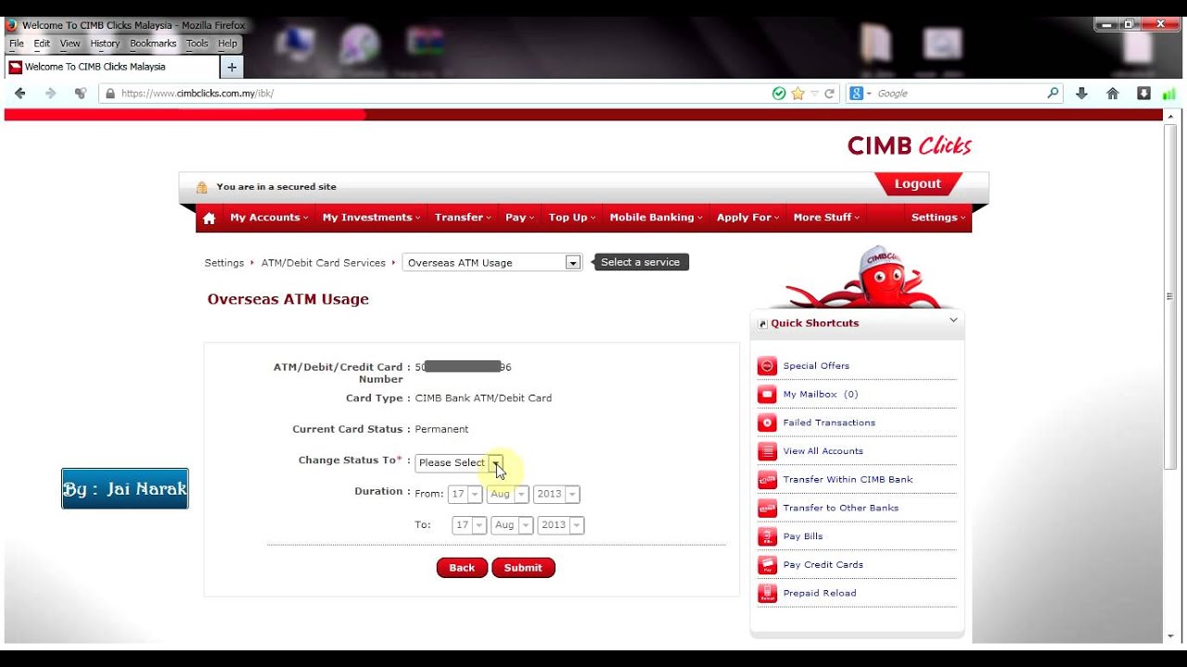Open the Firefox Bookmarks menu
Viewport: 1187px width, 667px height.
point(153,44)
